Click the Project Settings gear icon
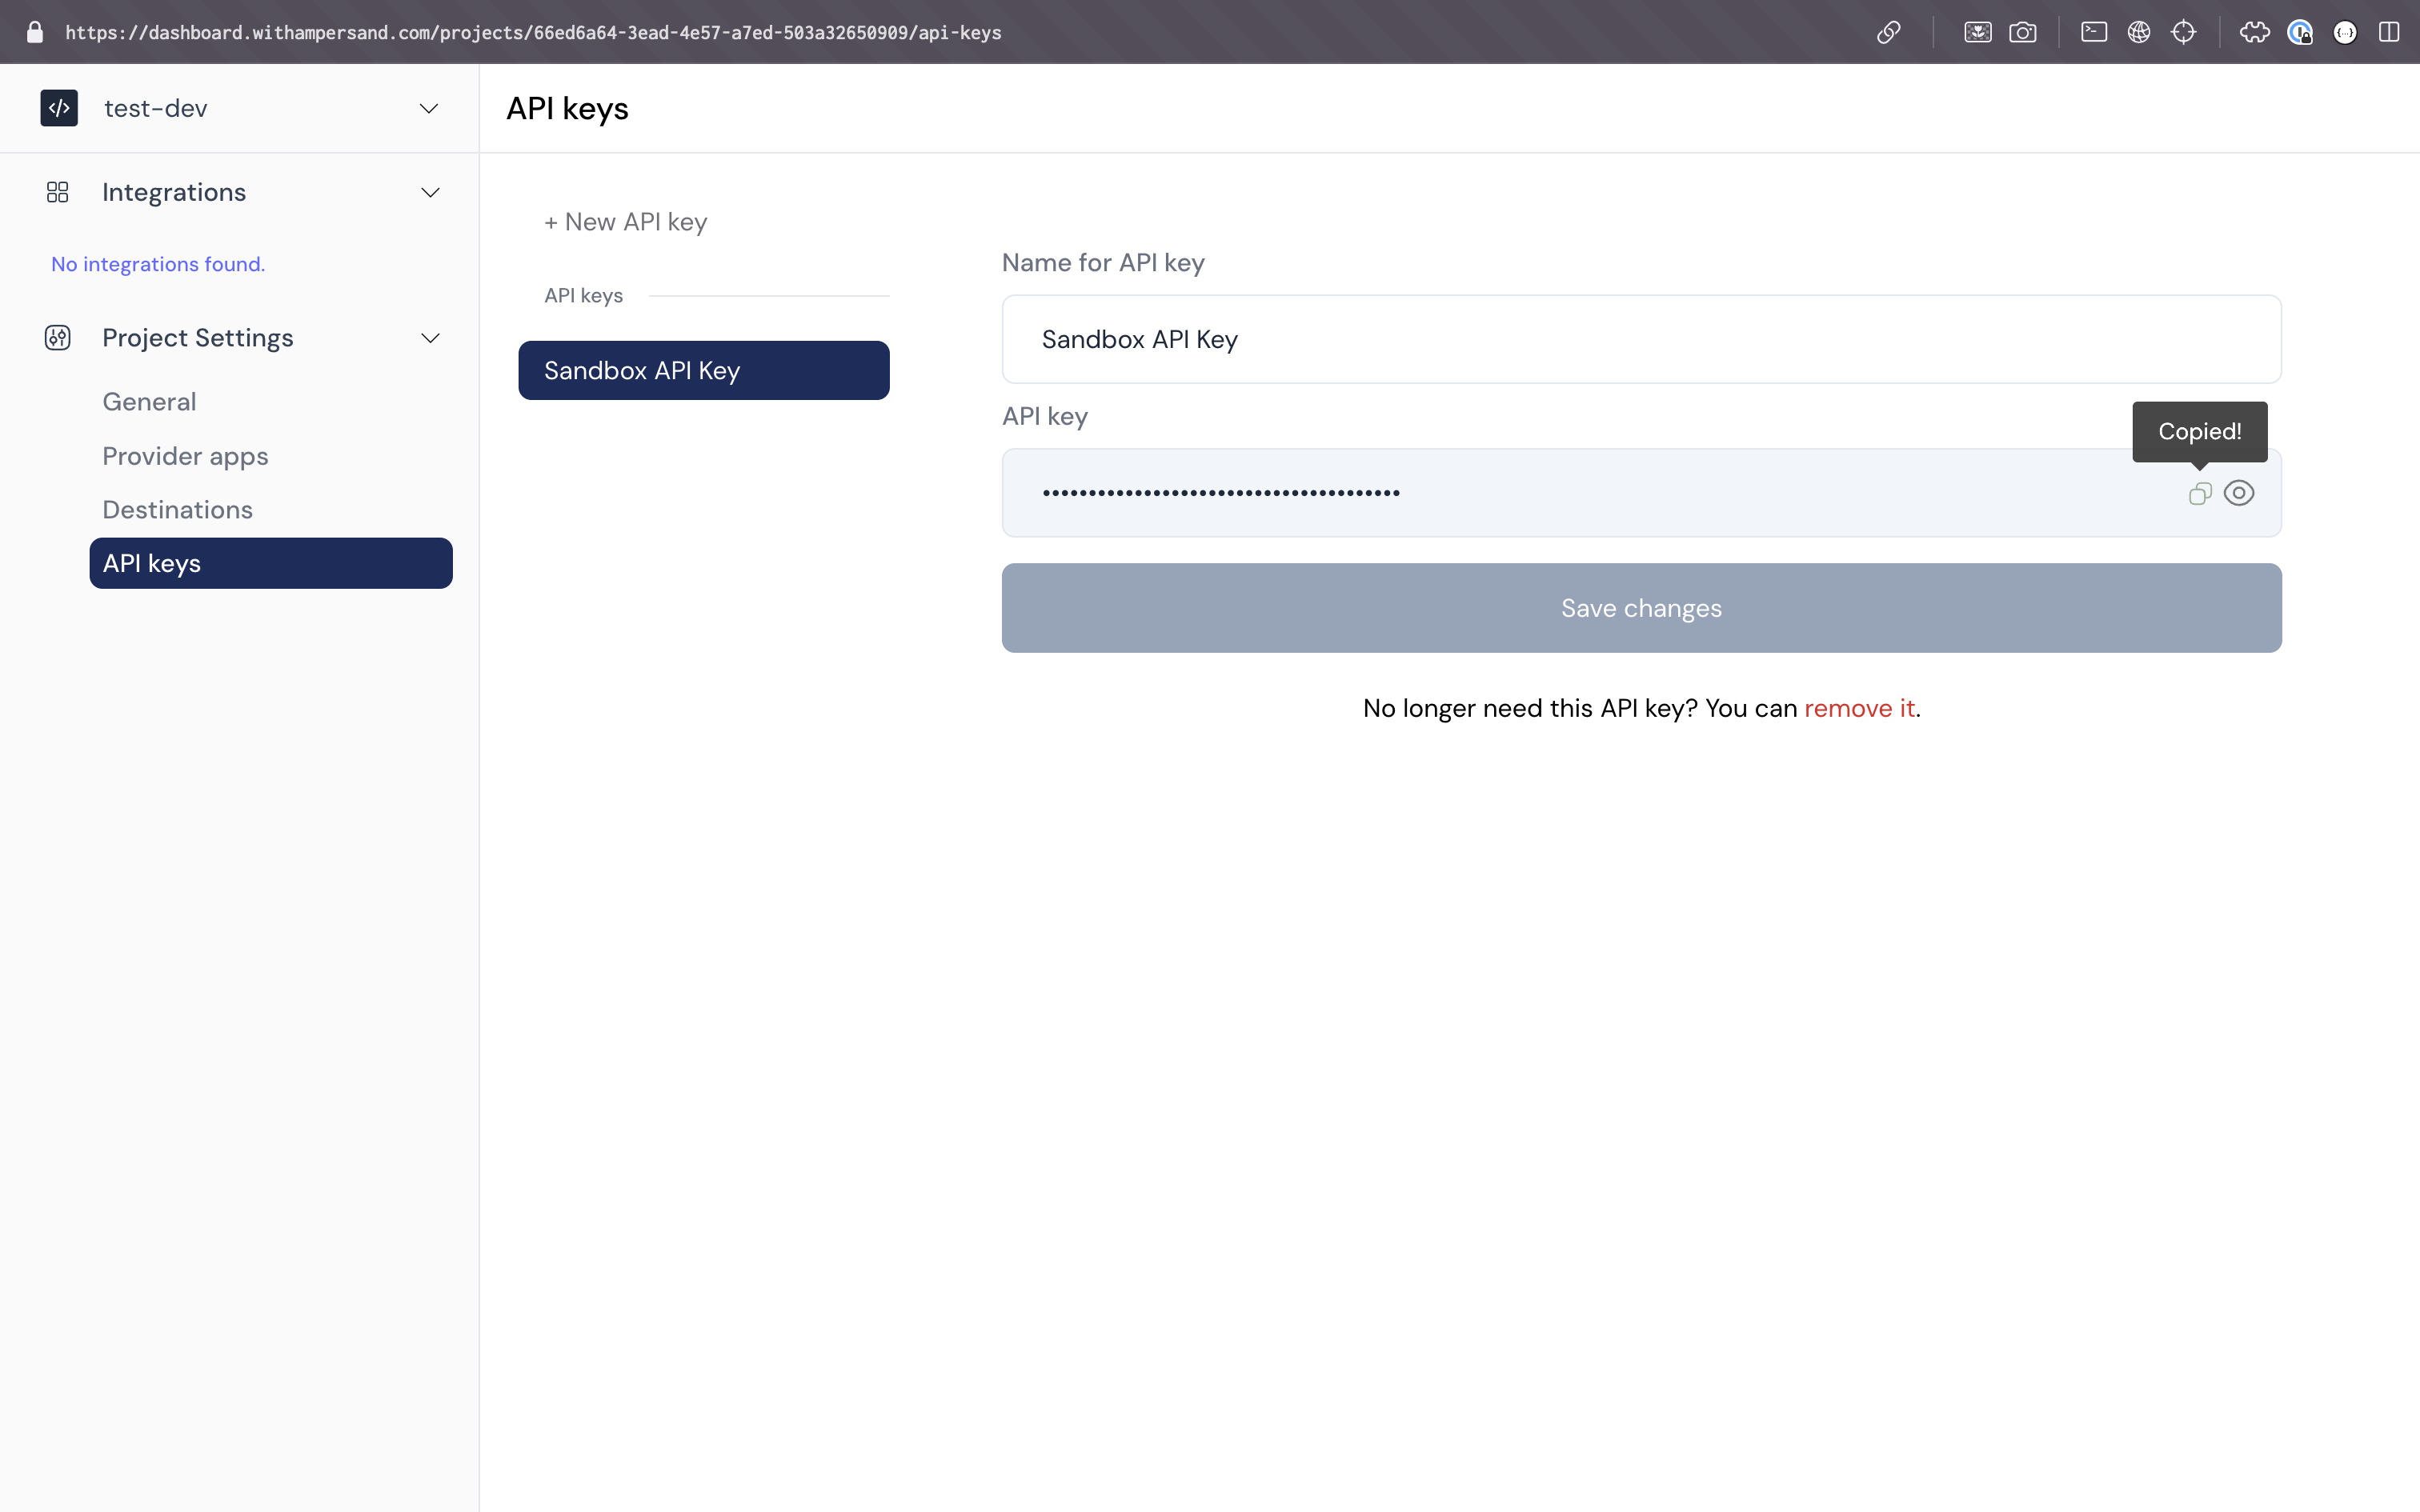2420x1512 pixels. click(57, 338)
